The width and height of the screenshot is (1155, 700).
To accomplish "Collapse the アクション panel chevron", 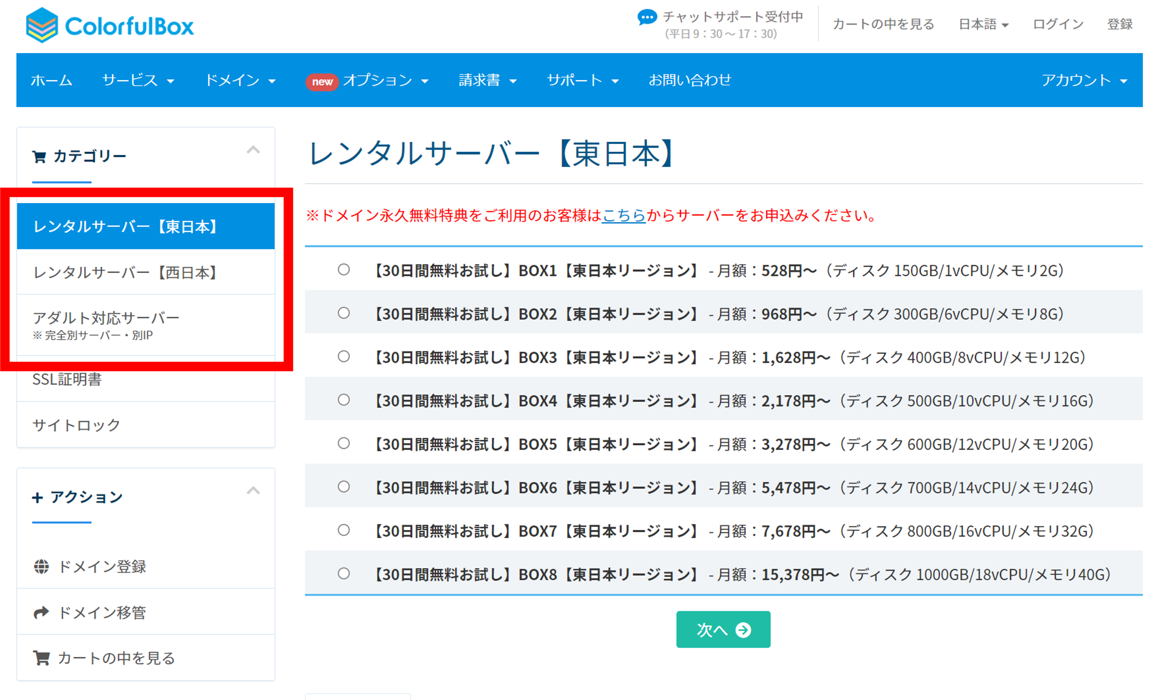I will coord(253,490).
